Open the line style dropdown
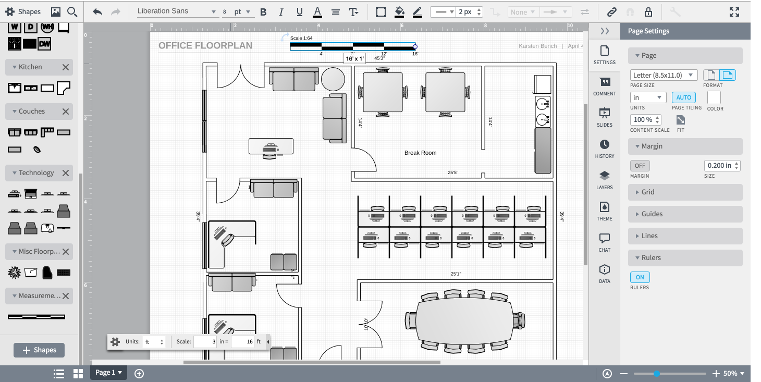 click(444, 12)
